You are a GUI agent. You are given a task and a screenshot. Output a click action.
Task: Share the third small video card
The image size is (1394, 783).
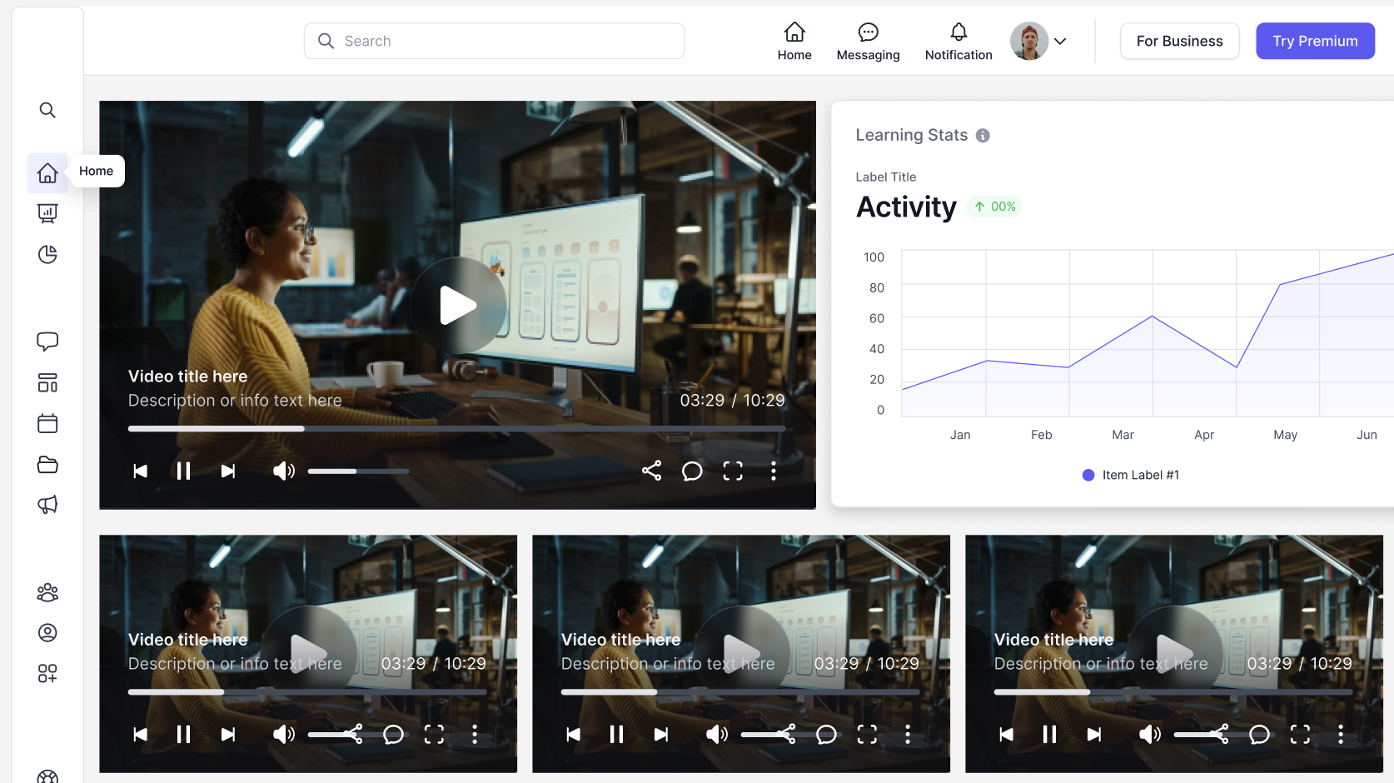click(x=1219, y=734)
